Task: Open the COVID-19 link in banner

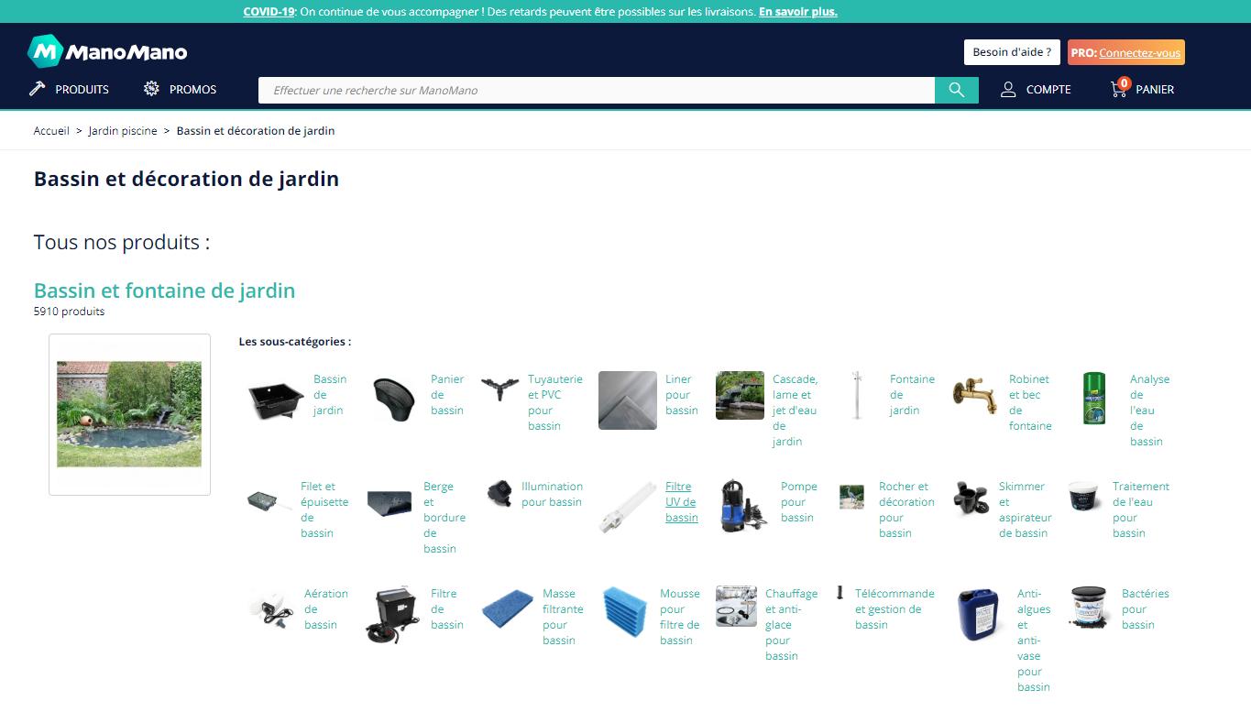Action: [269, 12]
